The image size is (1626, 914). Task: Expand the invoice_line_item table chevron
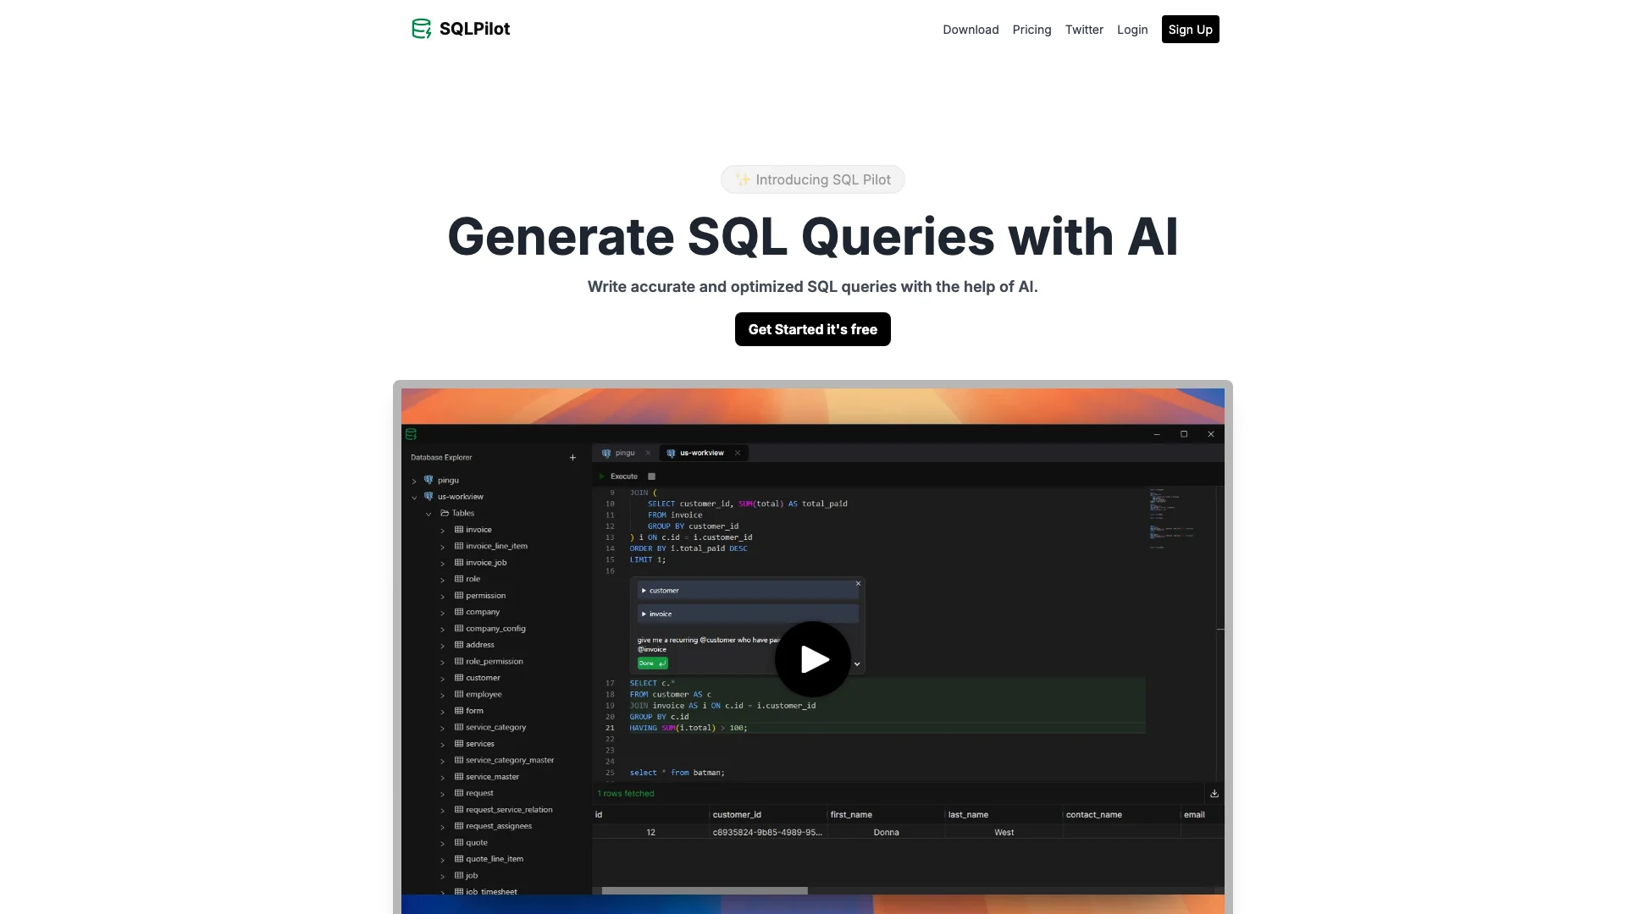(x=442, y=547)
